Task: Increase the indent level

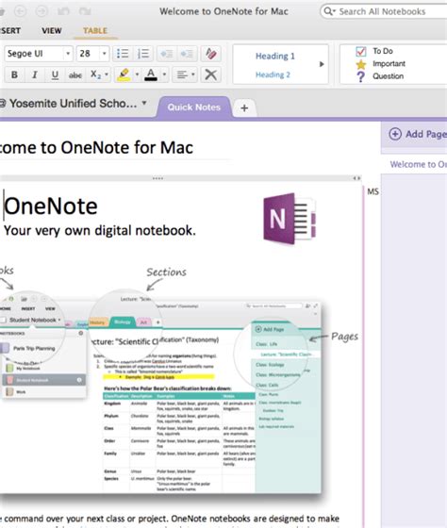Action: (x=187, y=54)
